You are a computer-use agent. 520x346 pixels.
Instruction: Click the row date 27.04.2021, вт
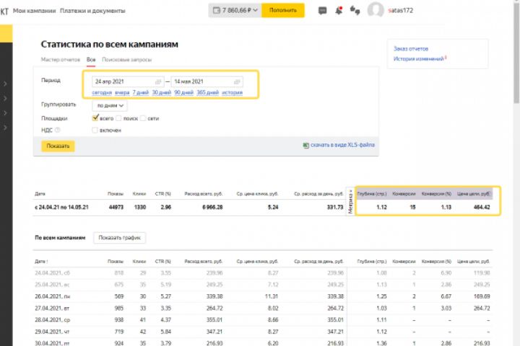(x=52, y=309)
